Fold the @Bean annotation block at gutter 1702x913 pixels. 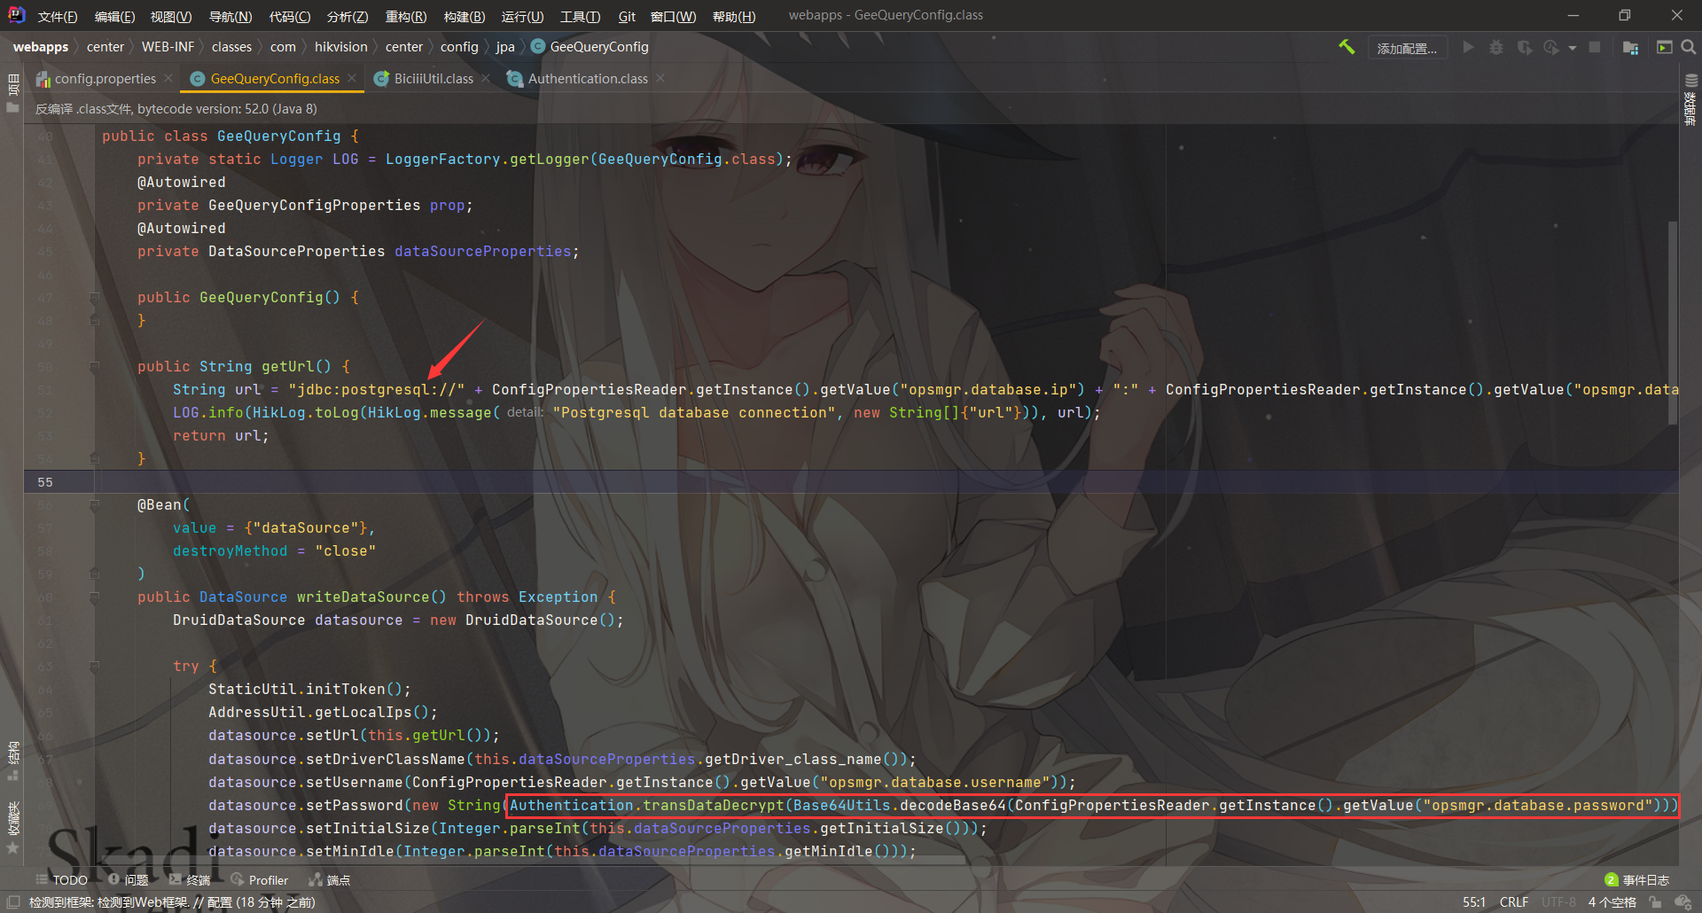(94, 504)
